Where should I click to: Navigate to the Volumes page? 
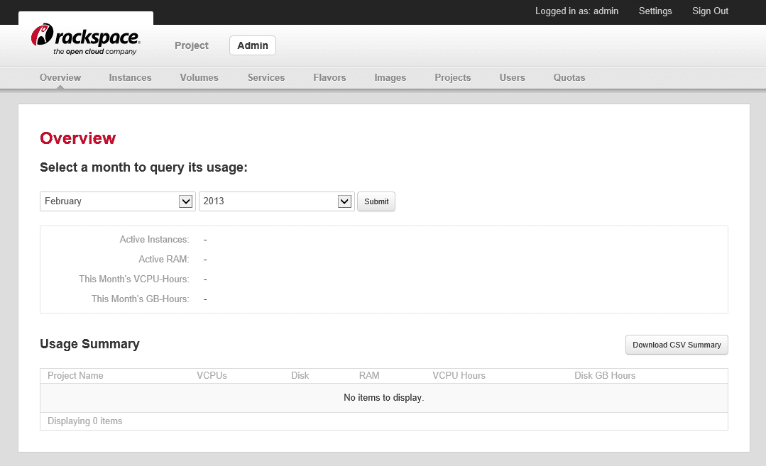(199, 77)
